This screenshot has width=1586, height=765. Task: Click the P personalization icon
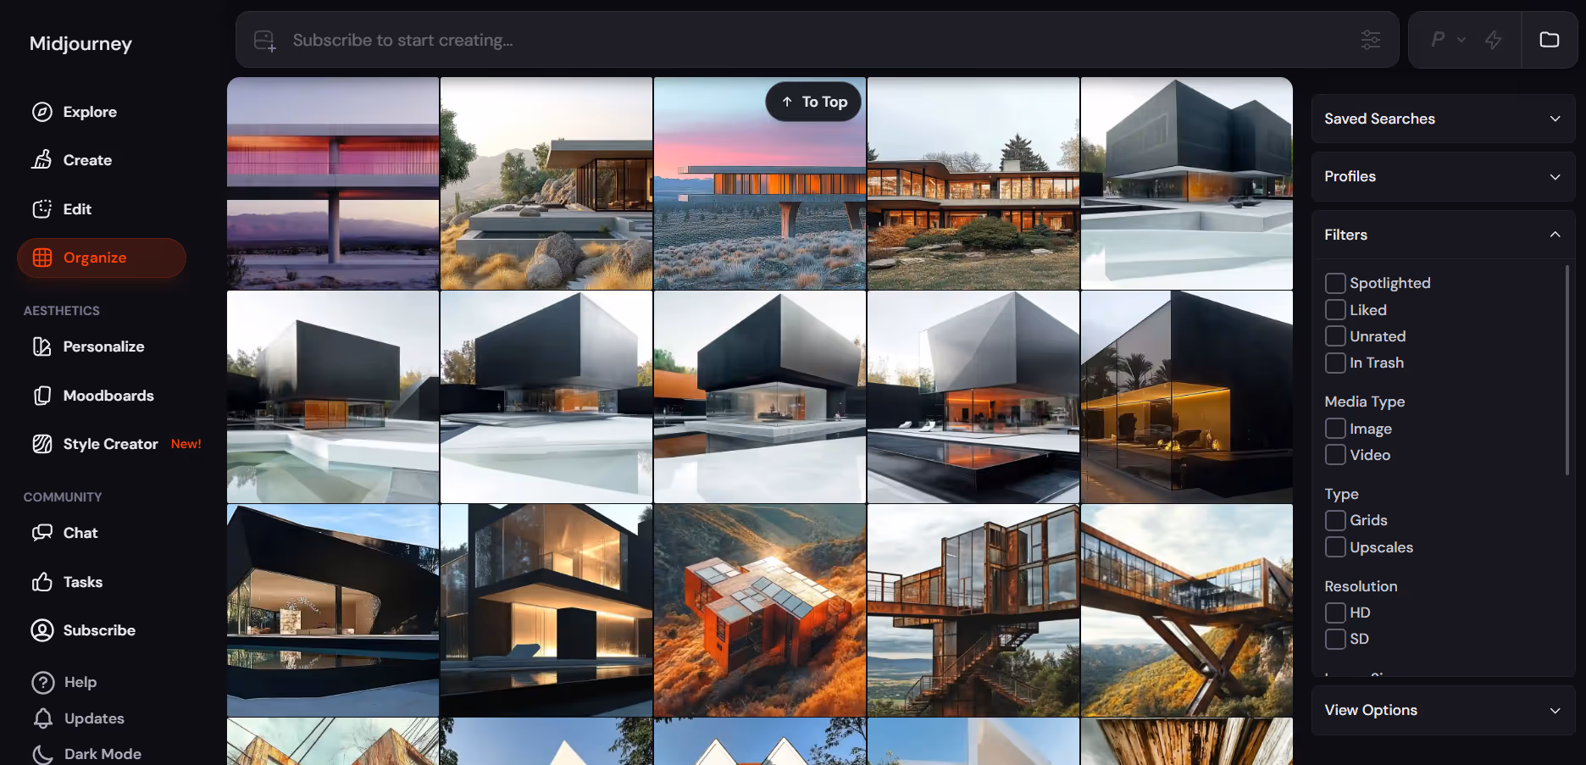[1439, 39]
